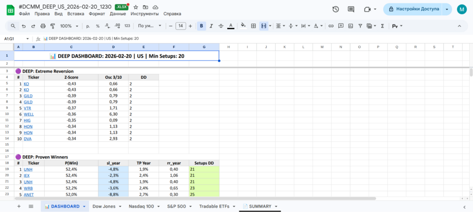Create a filter using the funnel icon
The image size is (473, 212).
coord(360,26)
